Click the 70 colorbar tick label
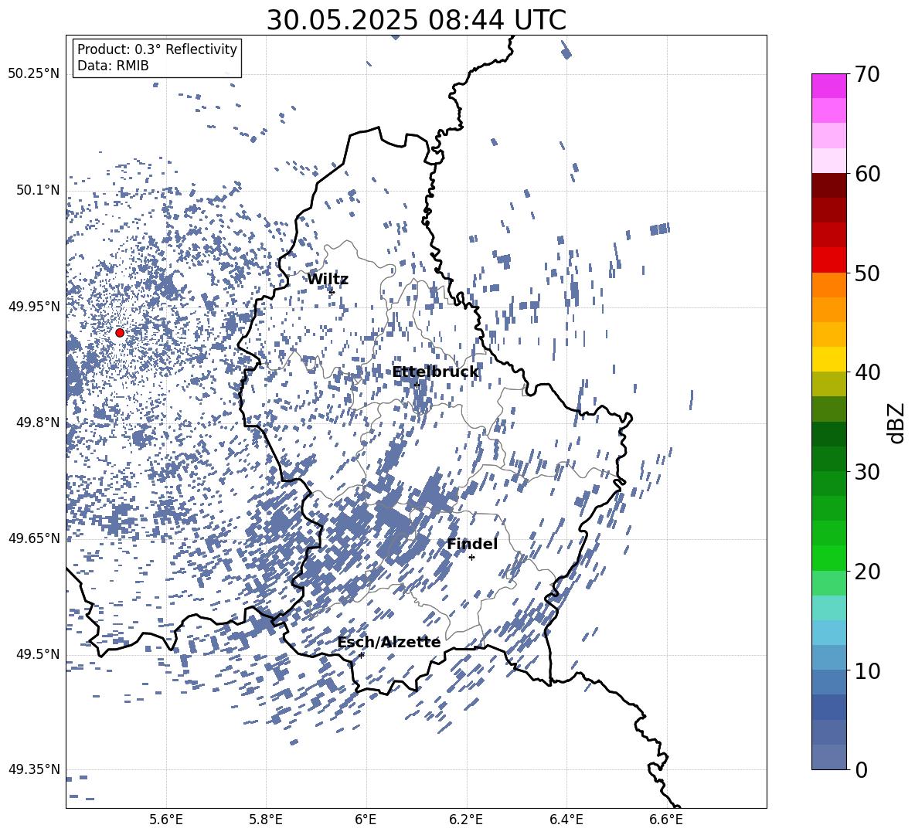This screenshot has width=915, height=835. click(x=867, y=74)
